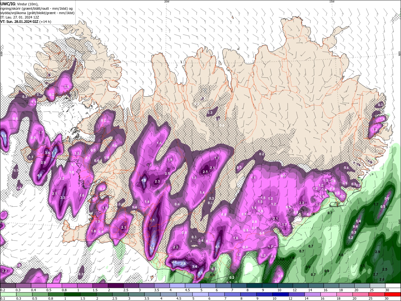Select the pale gray snow swatch between 25 and 30
Viewport: 401px width, 301px height.
[x=377, y=286]
